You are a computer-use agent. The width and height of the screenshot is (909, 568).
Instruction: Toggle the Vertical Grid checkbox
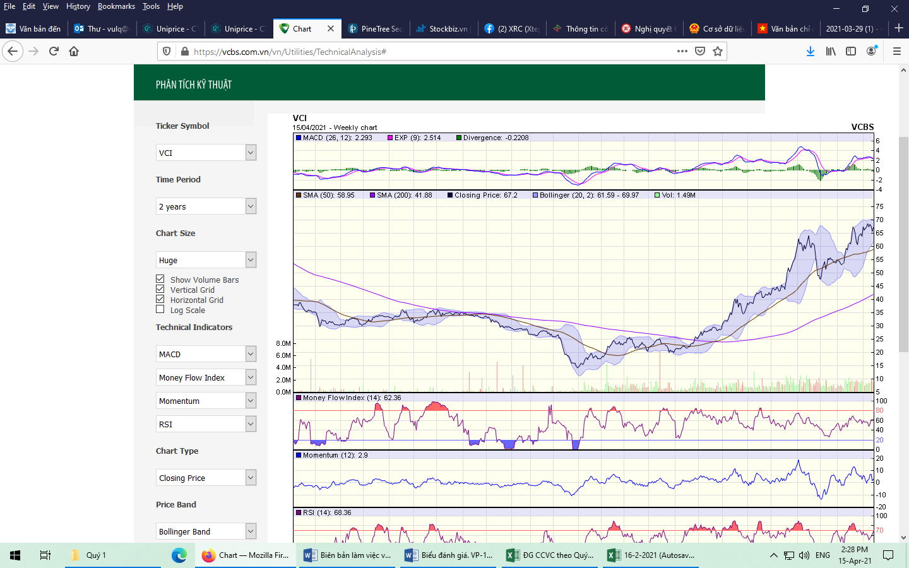click(160, 289)
